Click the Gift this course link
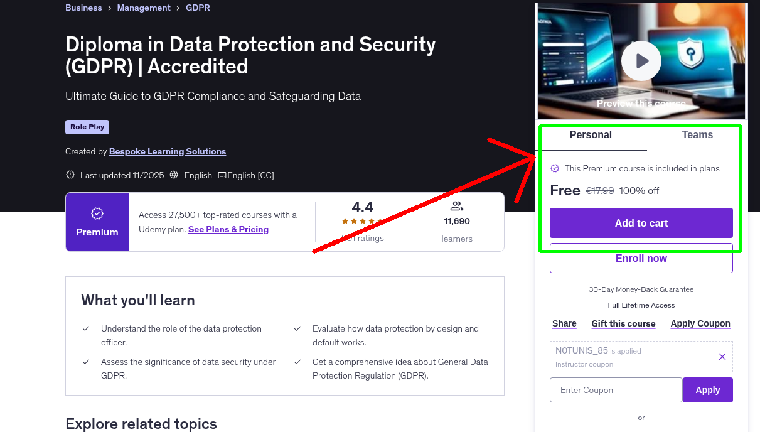Viewport: 760px width, 432px height. 623,323
